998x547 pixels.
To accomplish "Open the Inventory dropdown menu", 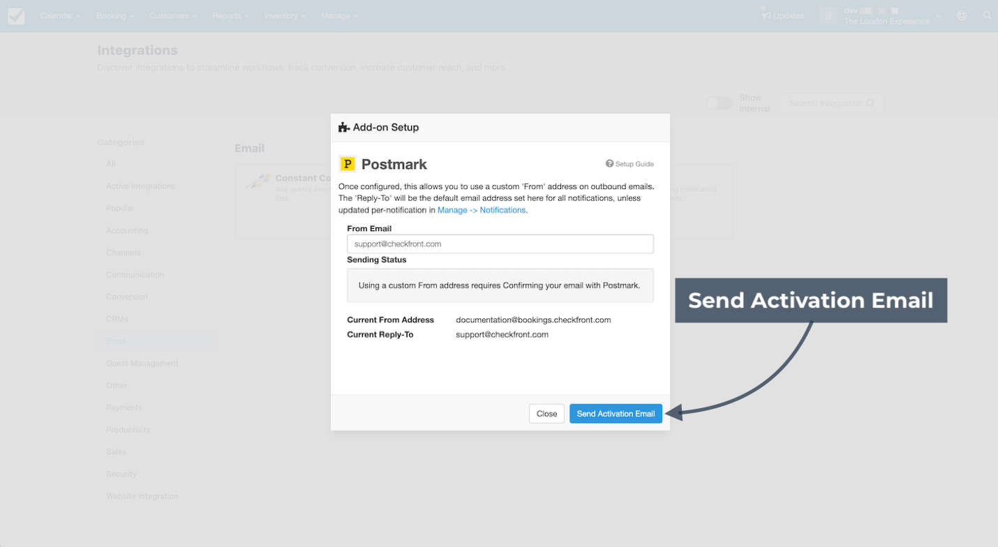I will tap(285, 15).
